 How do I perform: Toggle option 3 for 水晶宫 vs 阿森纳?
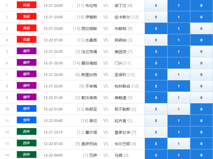coord(156,40)
